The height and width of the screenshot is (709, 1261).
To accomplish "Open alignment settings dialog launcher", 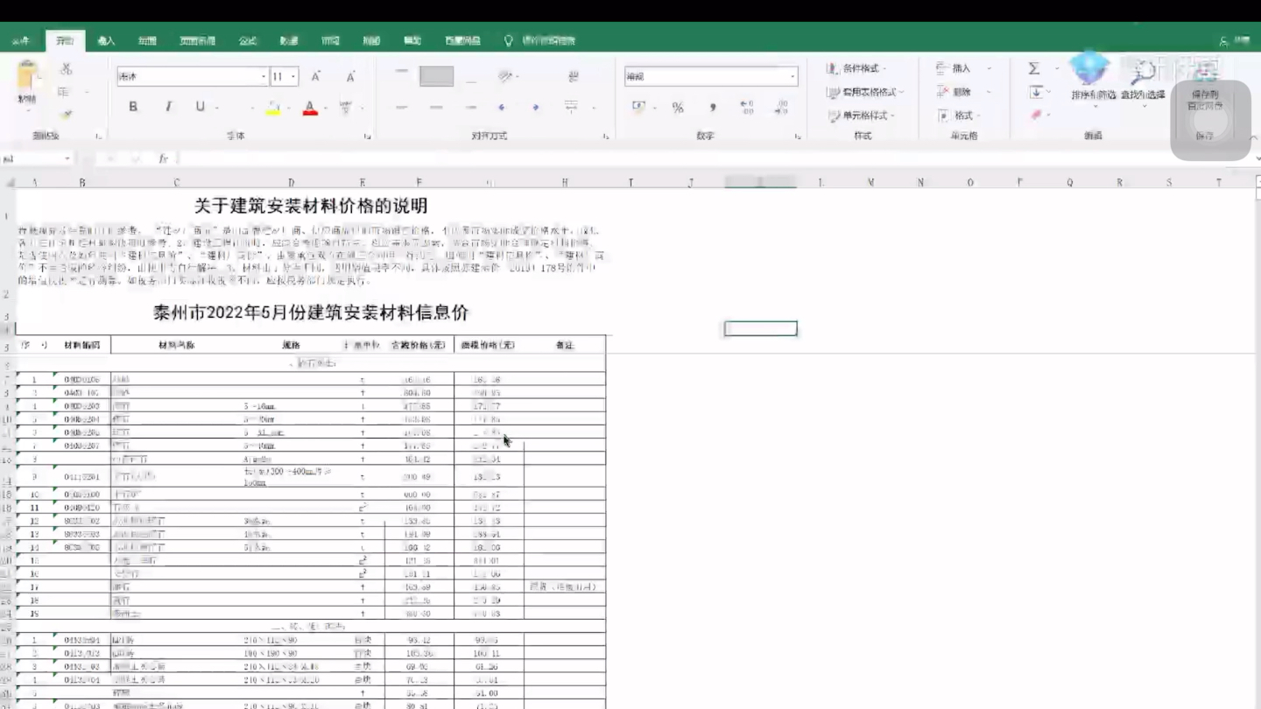I will [x=606, y=137].
